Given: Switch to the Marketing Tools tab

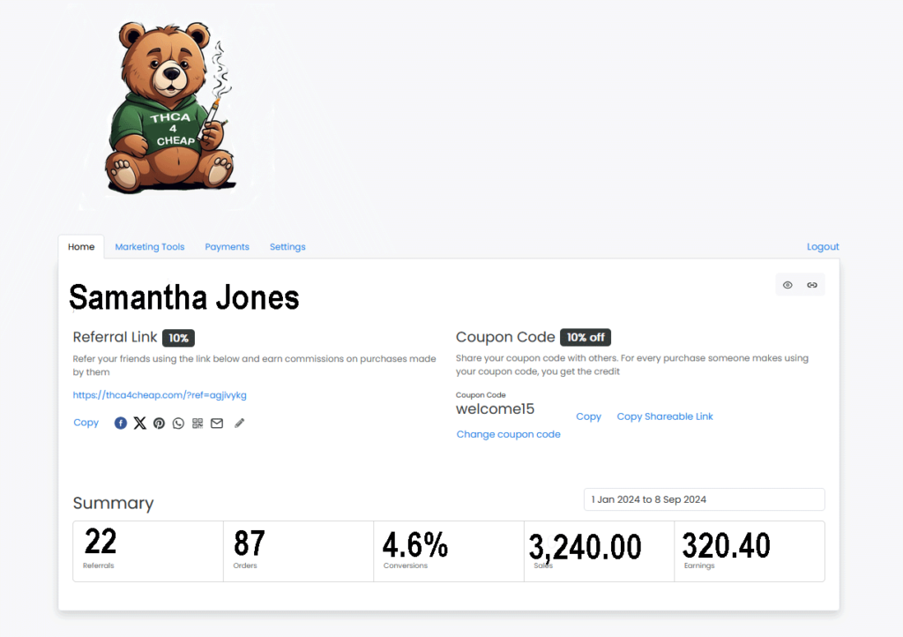Looking at the screenshot, I should 150,246.
